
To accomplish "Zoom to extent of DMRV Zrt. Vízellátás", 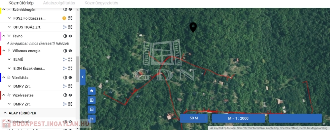I will pos(70,86).
